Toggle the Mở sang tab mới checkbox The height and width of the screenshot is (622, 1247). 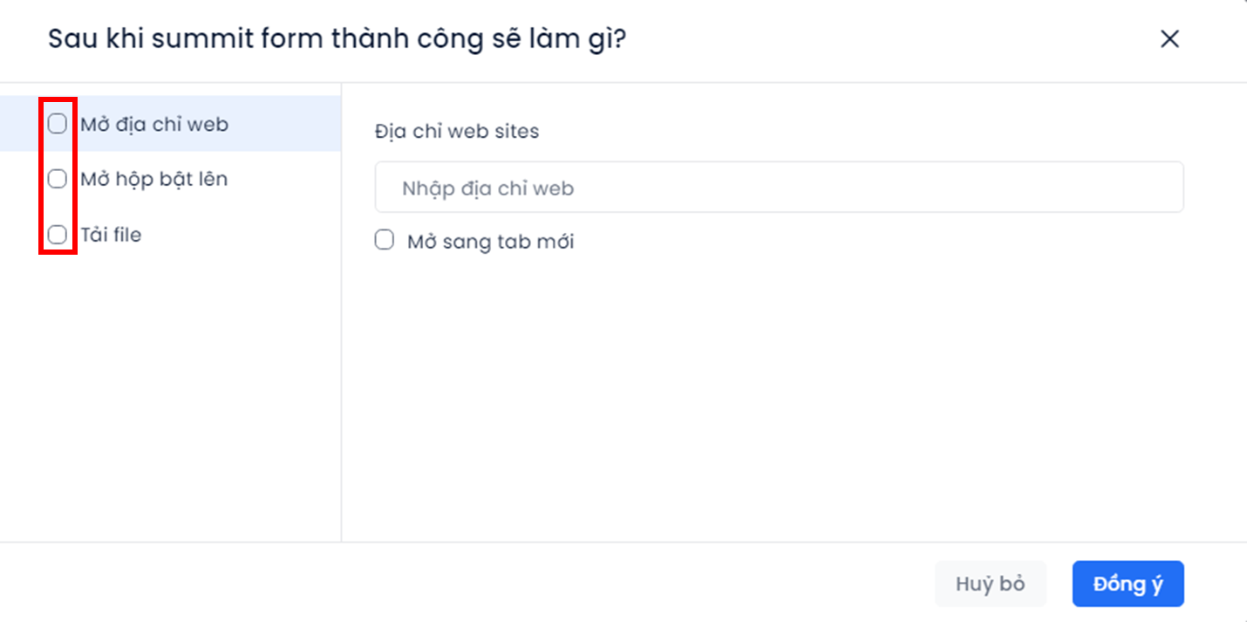[385, 240]
